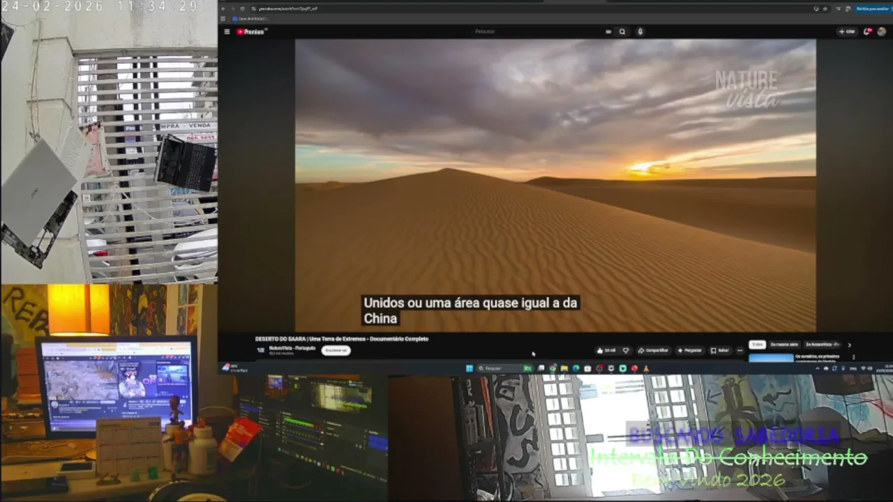Click the browser update button
Viewport: 893px width, 502px height.
pyautogui.click(x=872, y=8)
